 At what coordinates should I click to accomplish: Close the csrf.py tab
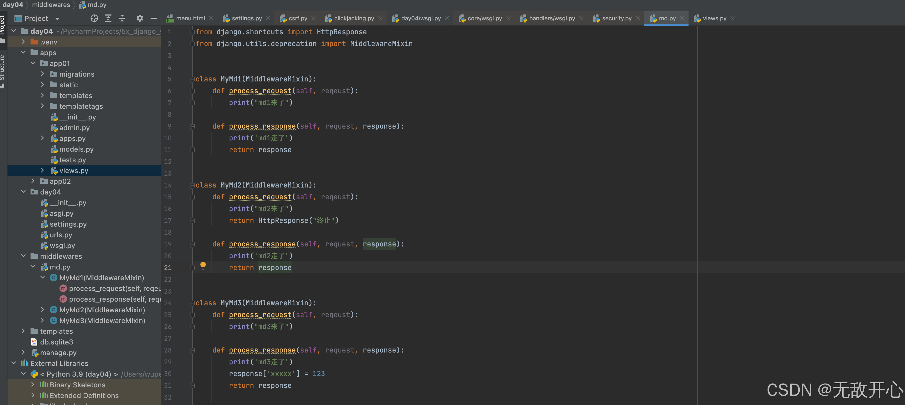[313, 18]
